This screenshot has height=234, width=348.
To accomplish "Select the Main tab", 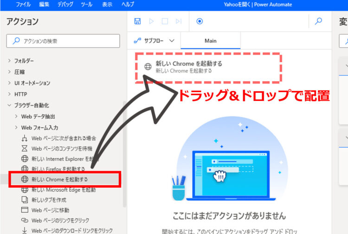I will pos(210,41).
